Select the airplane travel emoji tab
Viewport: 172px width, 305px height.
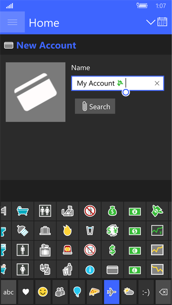click(112, 292)
